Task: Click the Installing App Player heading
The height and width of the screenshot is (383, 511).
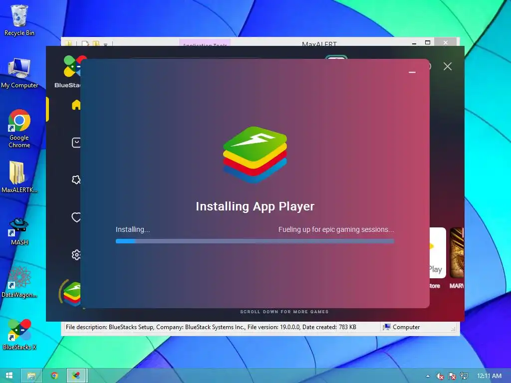Action: (255, 206)
